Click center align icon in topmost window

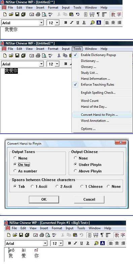[x=113, y=23]
